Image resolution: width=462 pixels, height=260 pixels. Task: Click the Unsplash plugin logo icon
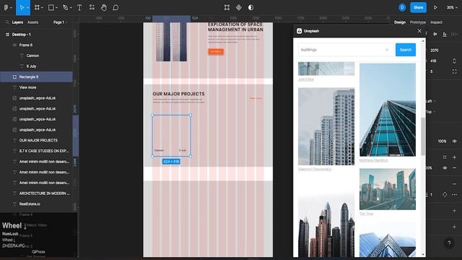299,31
